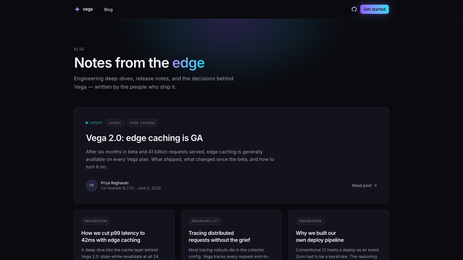Select the LAUNCH tag

pos(115,123)
